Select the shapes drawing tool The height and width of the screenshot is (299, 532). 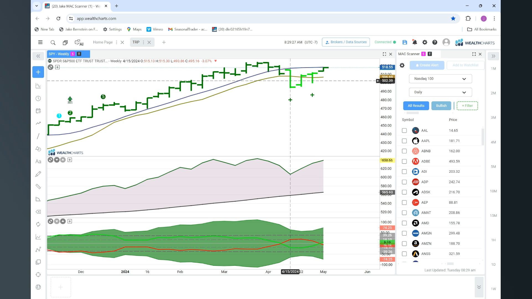click(x=38, y=149)
